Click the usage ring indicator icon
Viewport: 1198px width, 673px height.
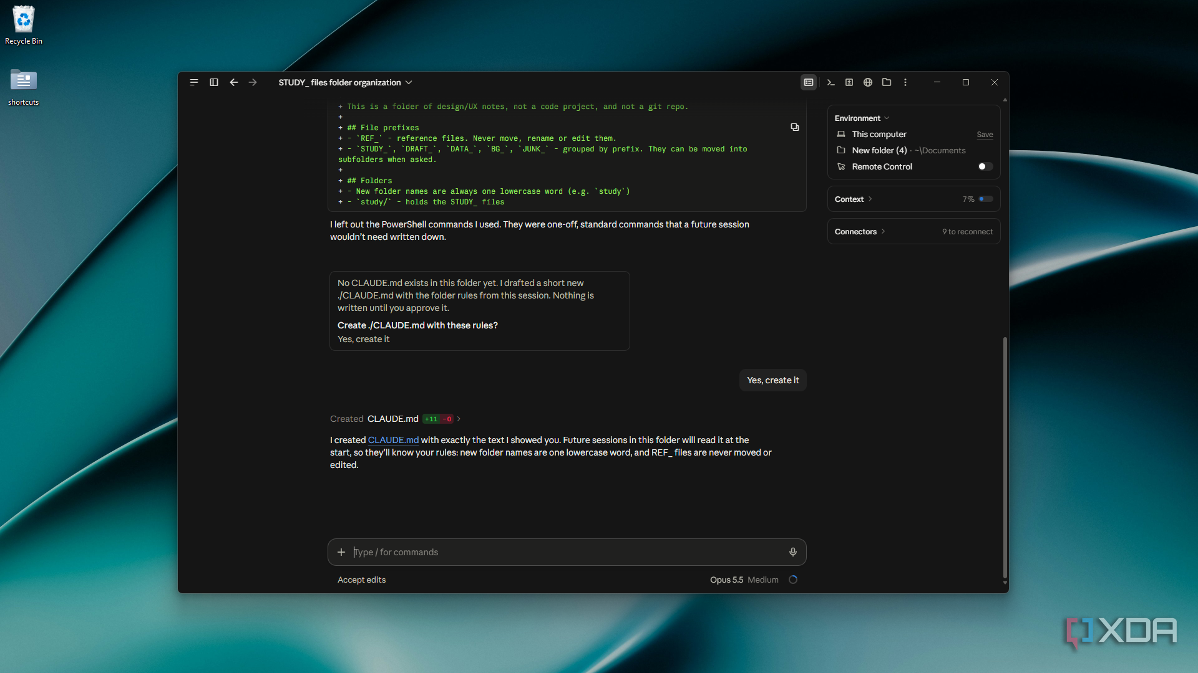793,580
